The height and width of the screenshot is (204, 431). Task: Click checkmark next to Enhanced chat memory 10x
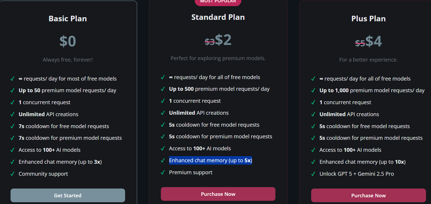tap(313, 162)
